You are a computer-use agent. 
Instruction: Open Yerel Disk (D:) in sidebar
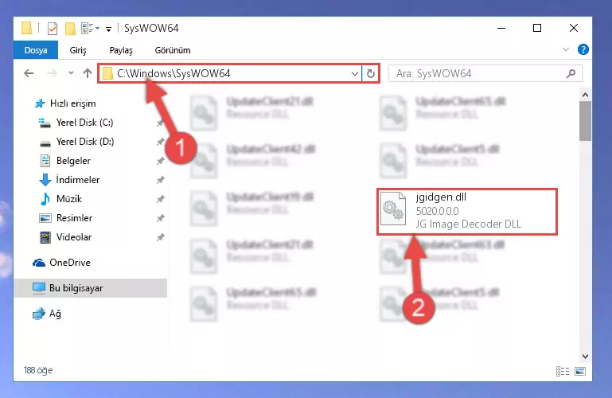pyautogui.click(x=85, y=142)
